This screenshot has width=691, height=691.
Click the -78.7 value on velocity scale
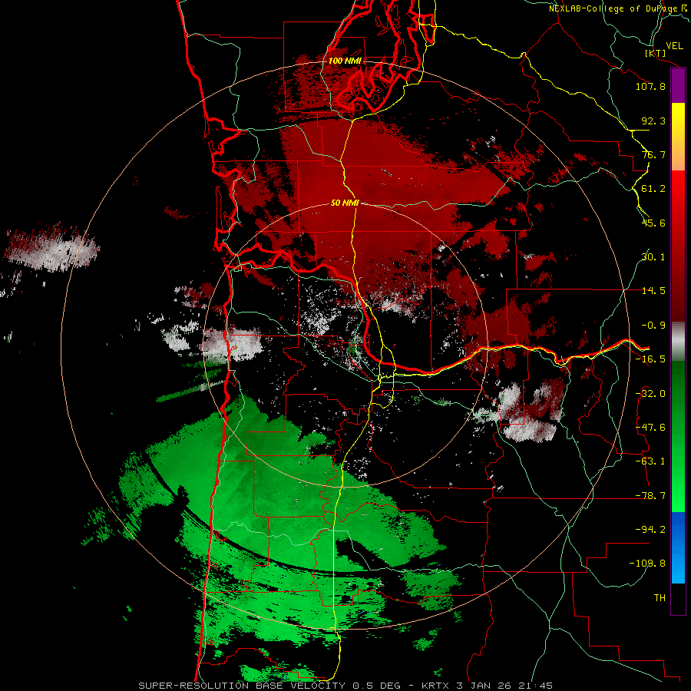pyautogui.click(x=650, y=496)
